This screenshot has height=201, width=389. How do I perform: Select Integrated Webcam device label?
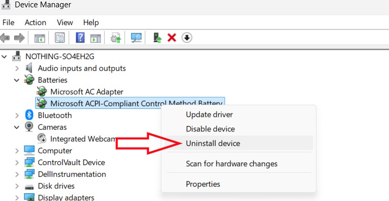click(83, 139)
